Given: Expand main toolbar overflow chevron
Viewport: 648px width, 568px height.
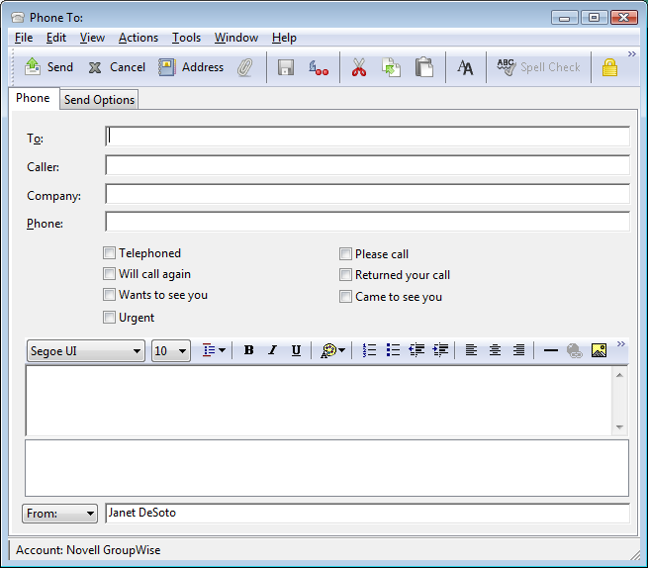Looking at the screenshot, I should [x=632, y=53].
